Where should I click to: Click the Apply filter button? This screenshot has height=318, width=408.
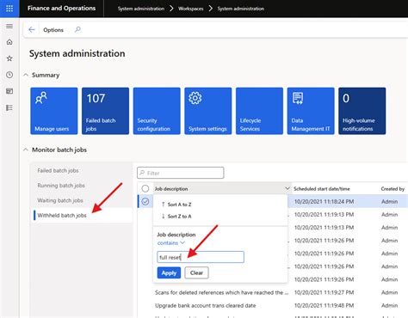point(169,272)
